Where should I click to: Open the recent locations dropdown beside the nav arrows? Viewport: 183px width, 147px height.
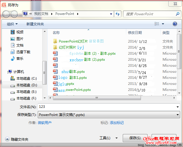(20, 14)
